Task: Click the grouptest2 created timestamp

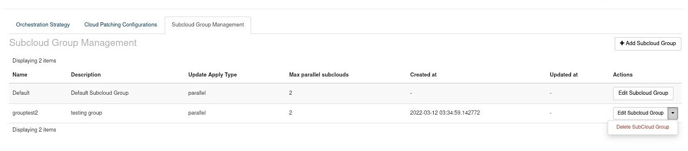Action: coord(445,113)
